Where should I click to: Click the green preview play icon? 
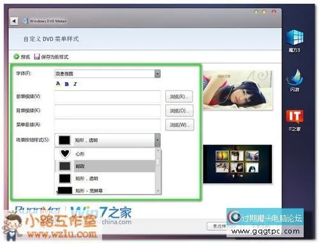pos(17,57)
